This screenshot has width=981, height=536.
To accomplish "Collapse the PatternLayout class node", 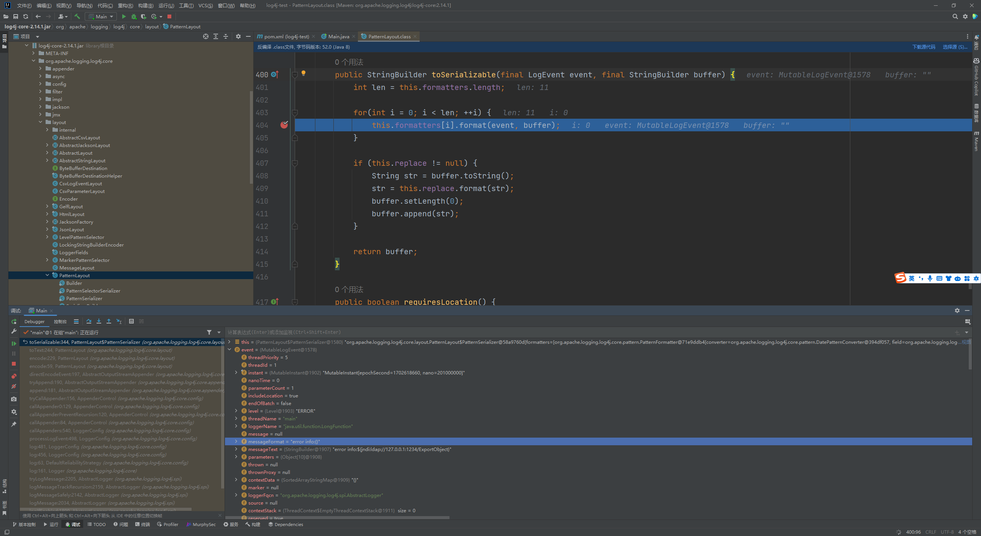I will click(48, 275).
